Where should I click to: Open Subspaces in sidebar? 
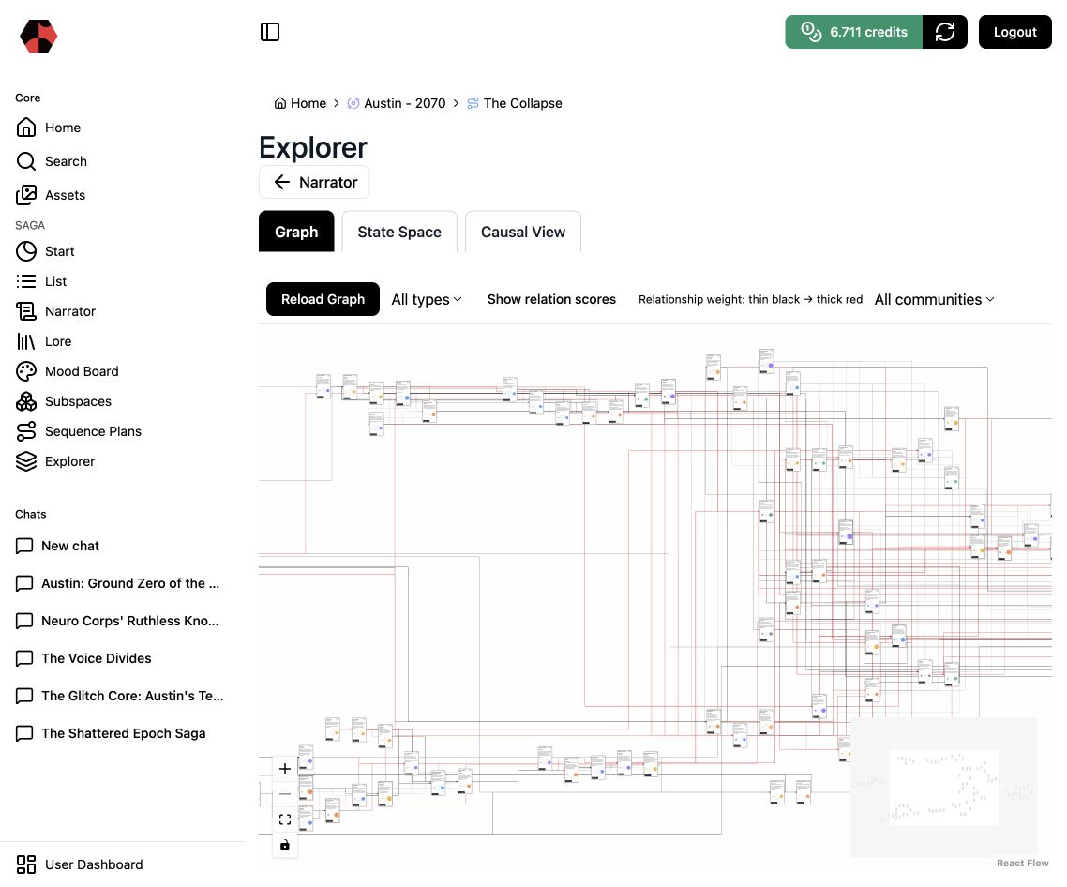[78, 401]
